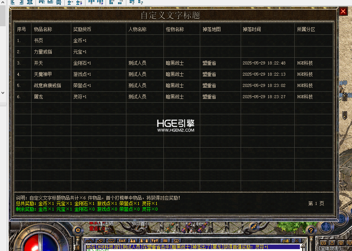Click the 第 1 页 page indicator
The height and width of the screenshot is (251, 352).
pos(316,203)
